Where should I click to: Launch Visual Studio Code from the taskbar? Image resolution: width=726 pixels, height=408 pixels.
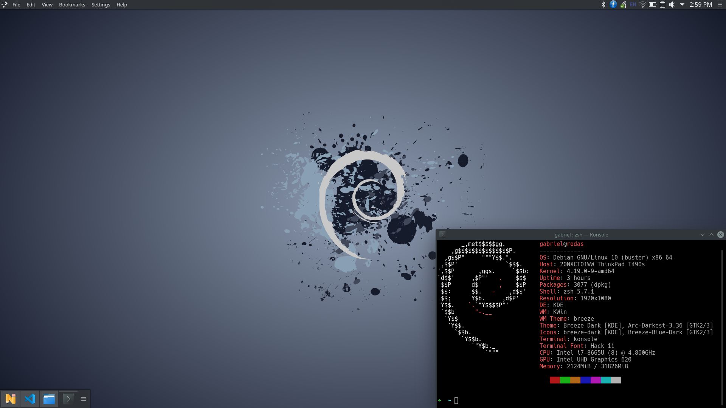coord(30,399)
